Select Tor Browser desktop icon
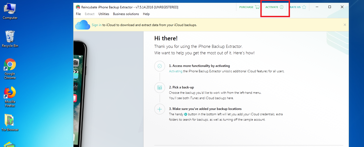 coord(10,123)
